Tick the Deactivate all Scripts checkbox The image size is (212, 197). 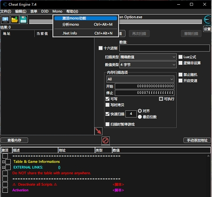pos(5,184)
